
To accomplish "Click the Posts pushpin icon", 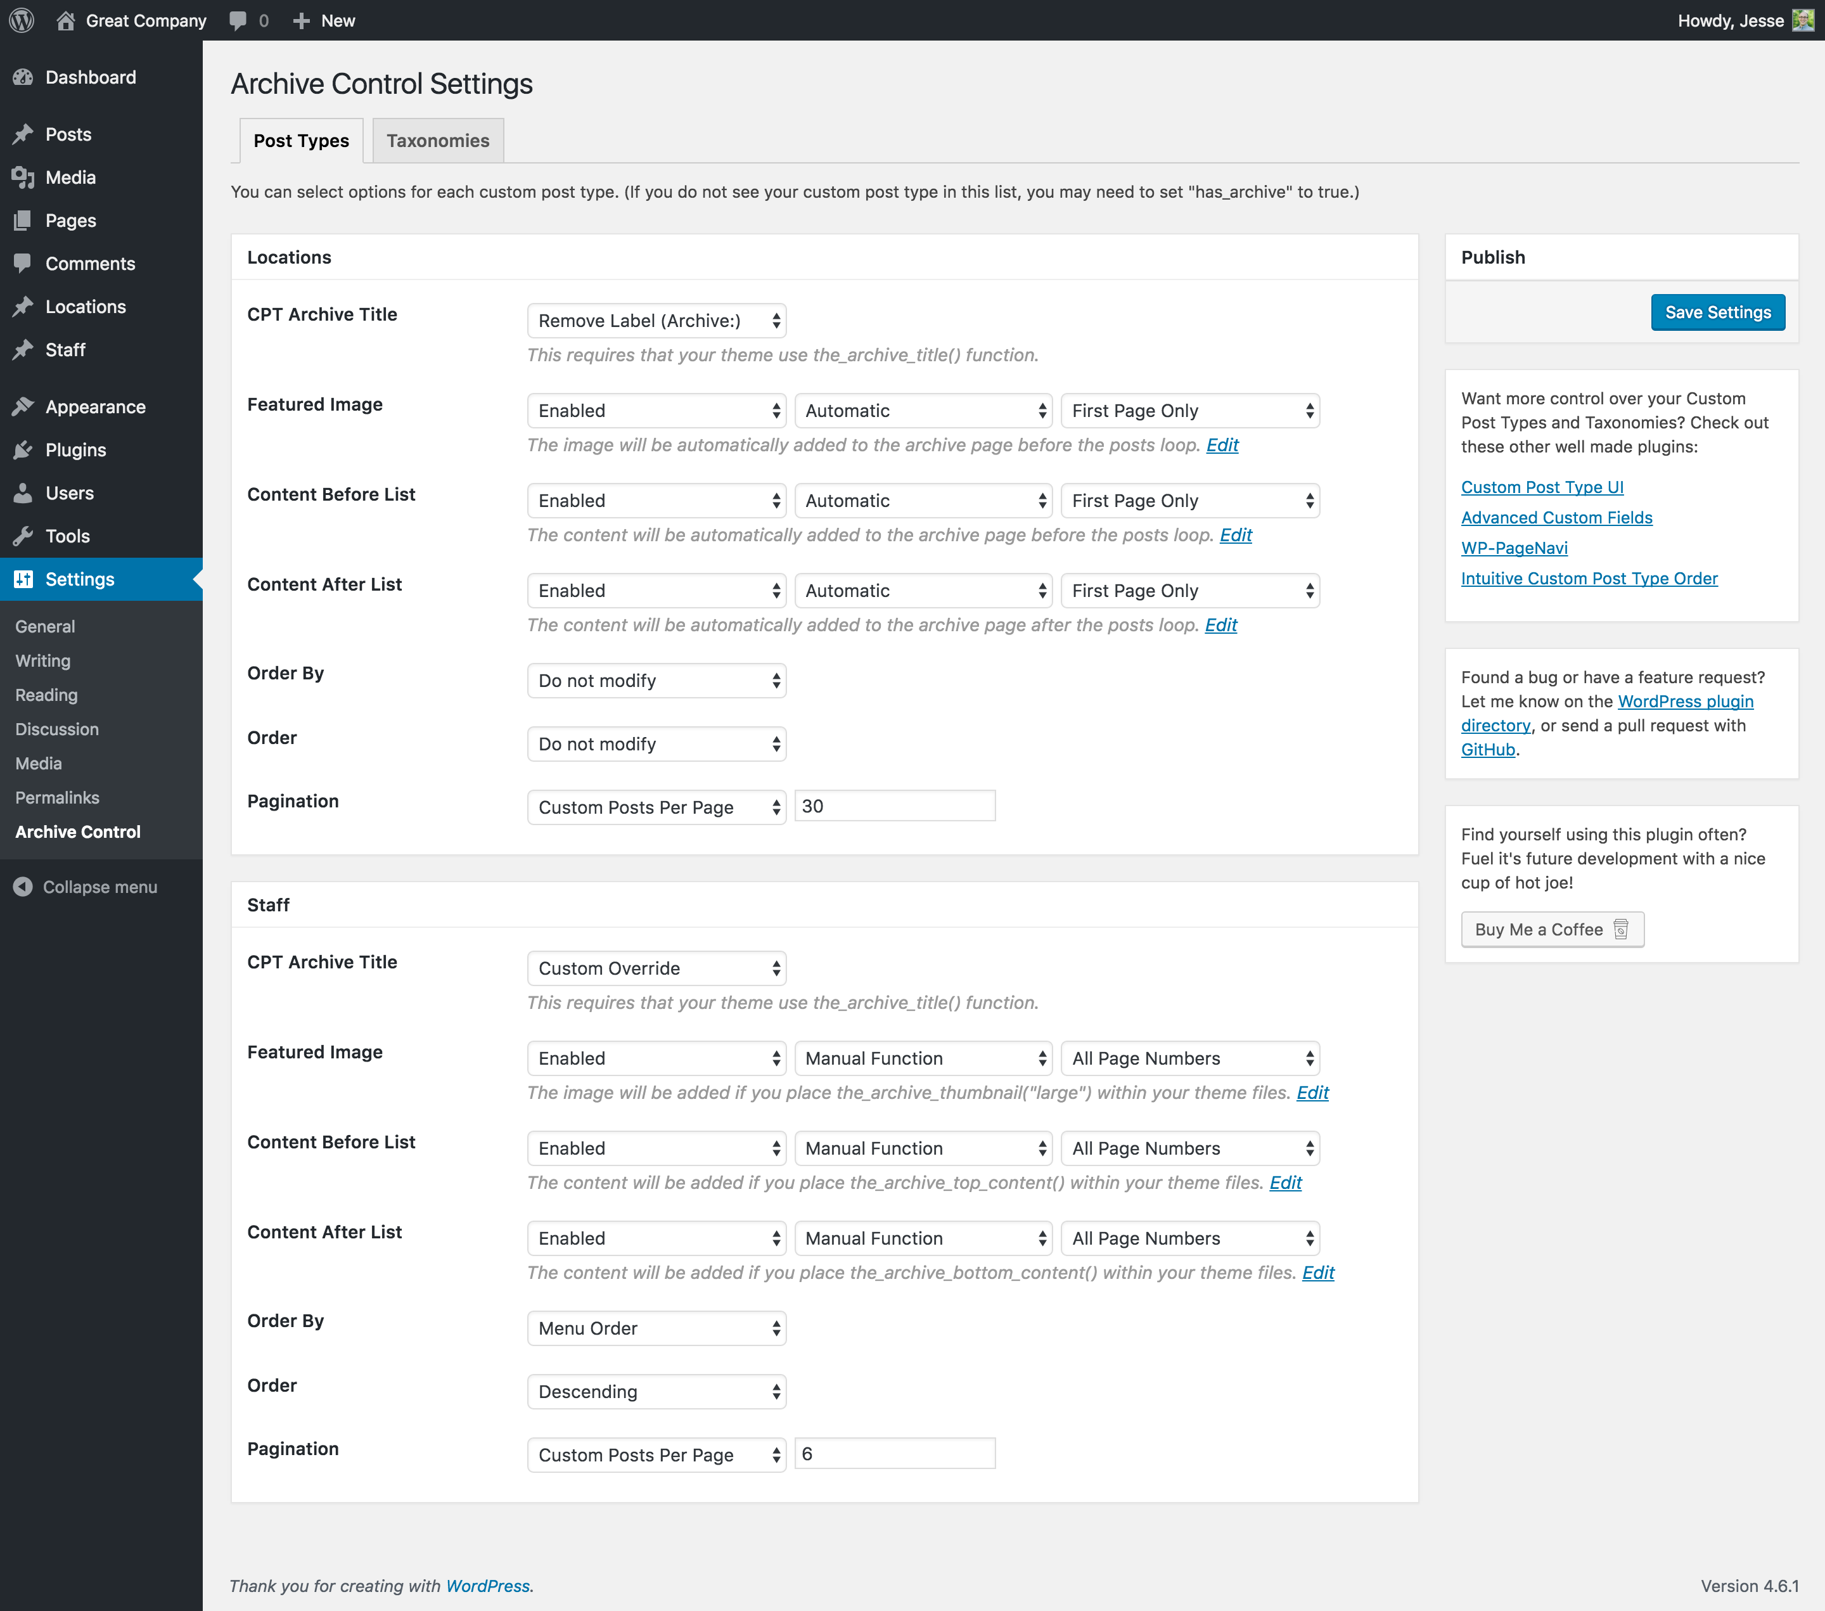I will [x=23, y=135].
